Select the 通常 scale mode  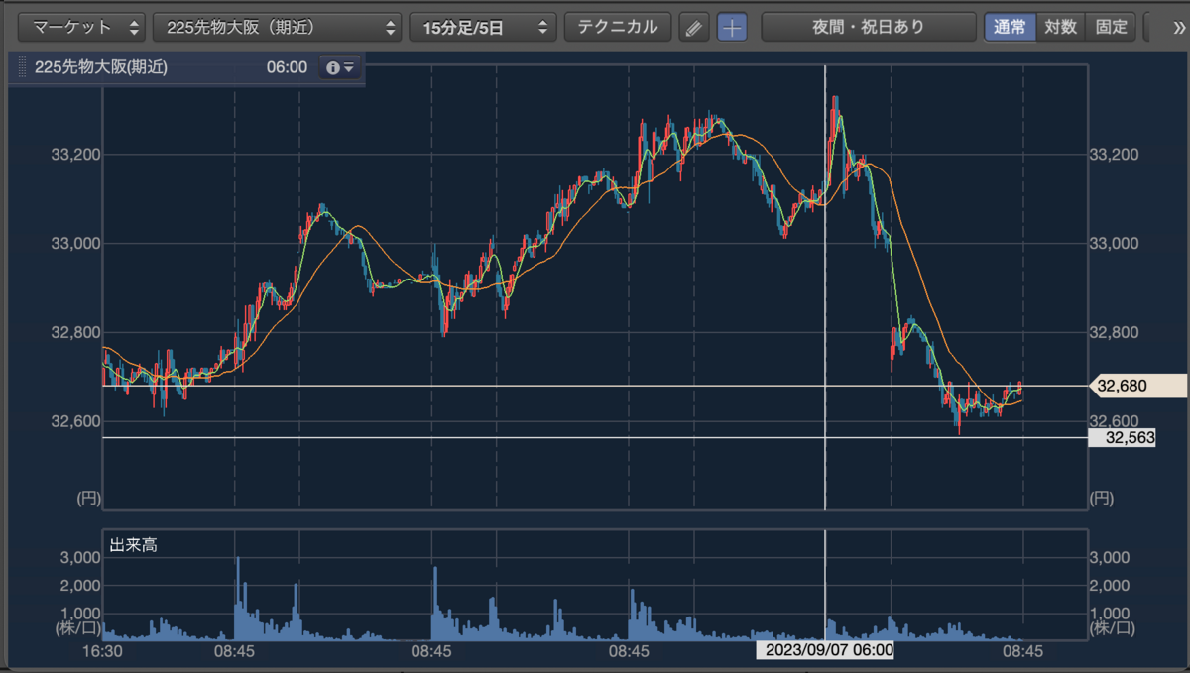click(1011, 27)
